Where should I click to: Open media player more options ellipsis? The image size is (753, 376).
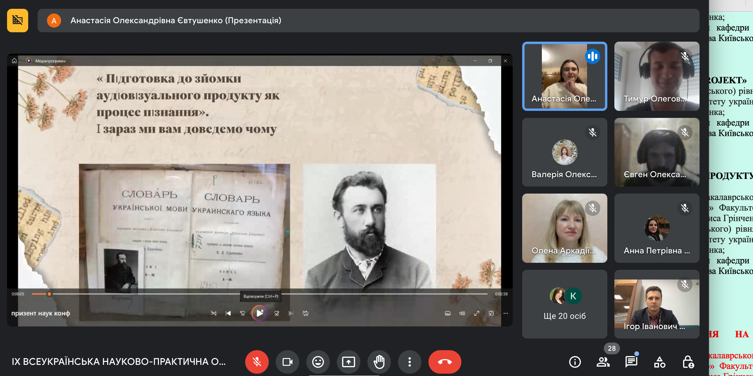[x=505, y=313]
